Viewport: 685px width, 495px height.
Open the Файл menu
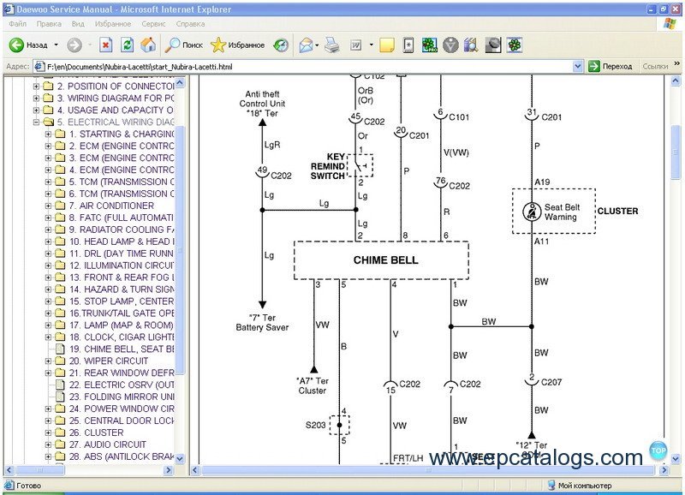tap(17, 24)
